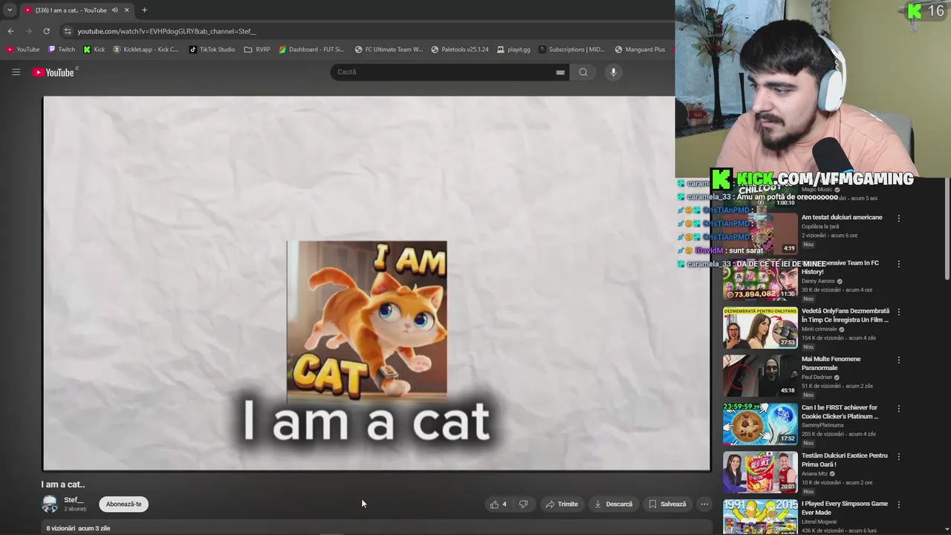The image size is (951, 535).
Task: Open options for Literal Mogwai video
Action: coord(898,505)
